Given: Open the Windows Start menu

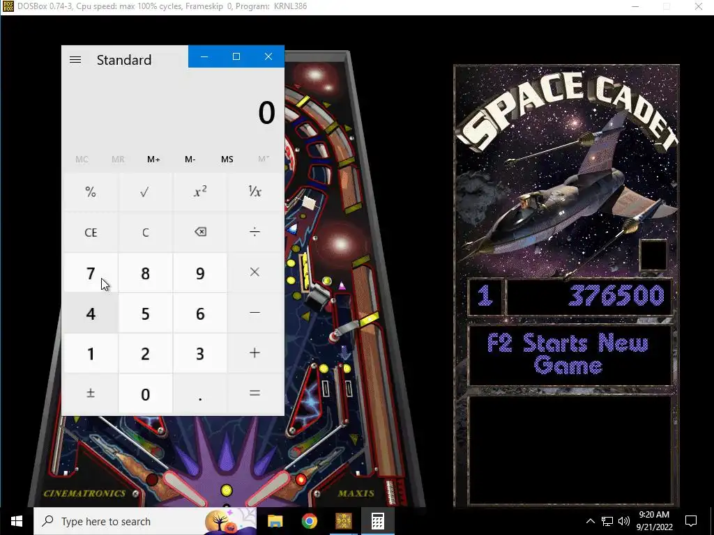Looking at the screenshot, I should [17, 521].
